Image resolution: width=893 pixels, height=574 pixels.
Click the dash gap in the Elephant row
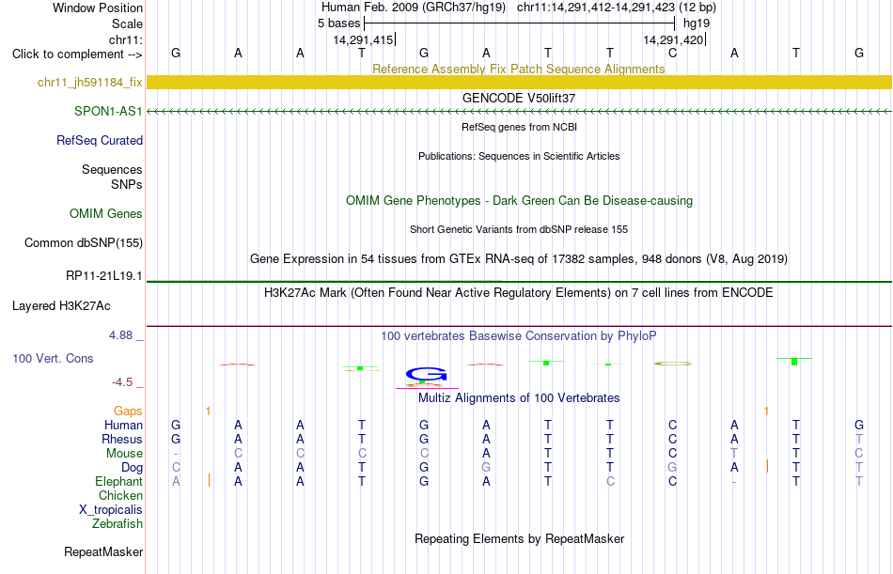[x=734, y=482]
